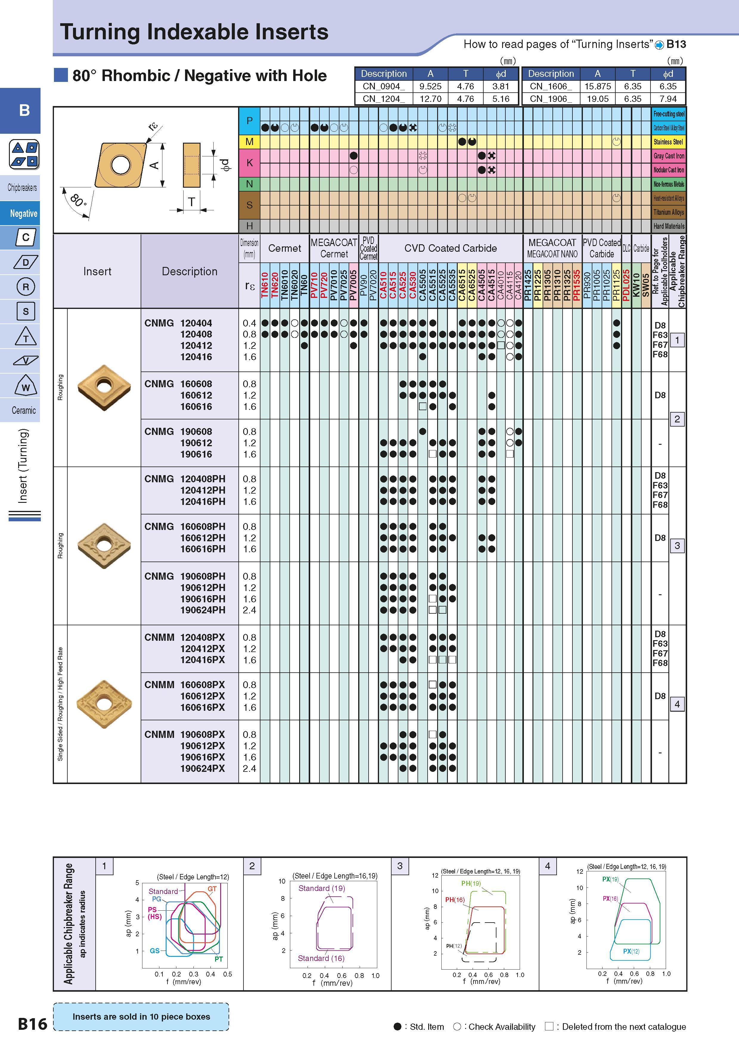The image size is (739, 1045).
Task: Click the plain CNMG roughing insert photo
Action: click(x=104, y=387)
